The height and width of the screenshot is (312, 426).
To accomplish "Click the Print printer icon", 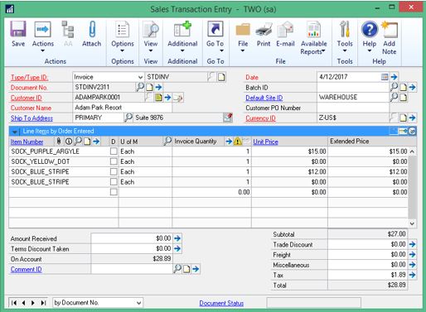I will point(264,30).
